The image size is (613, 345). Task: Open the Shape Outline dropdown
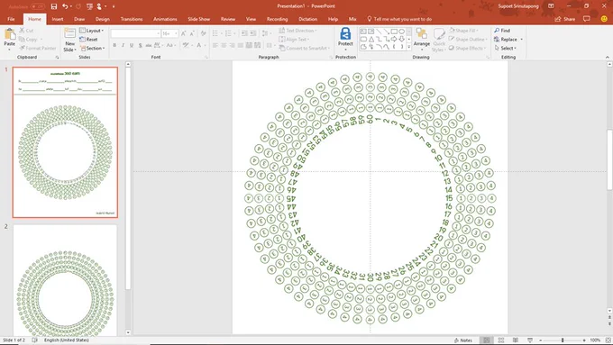pos(467,39)
